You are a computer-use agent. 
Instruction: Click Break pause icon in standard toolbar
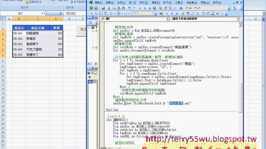pos(145,8)
